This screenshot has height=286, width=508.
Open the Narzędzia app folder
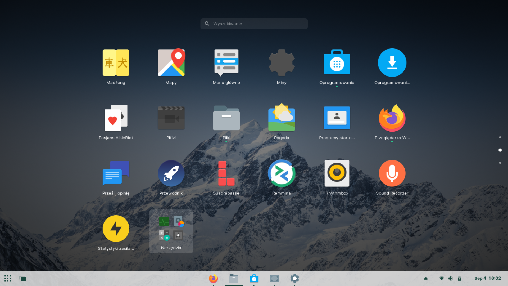(171, 231)
